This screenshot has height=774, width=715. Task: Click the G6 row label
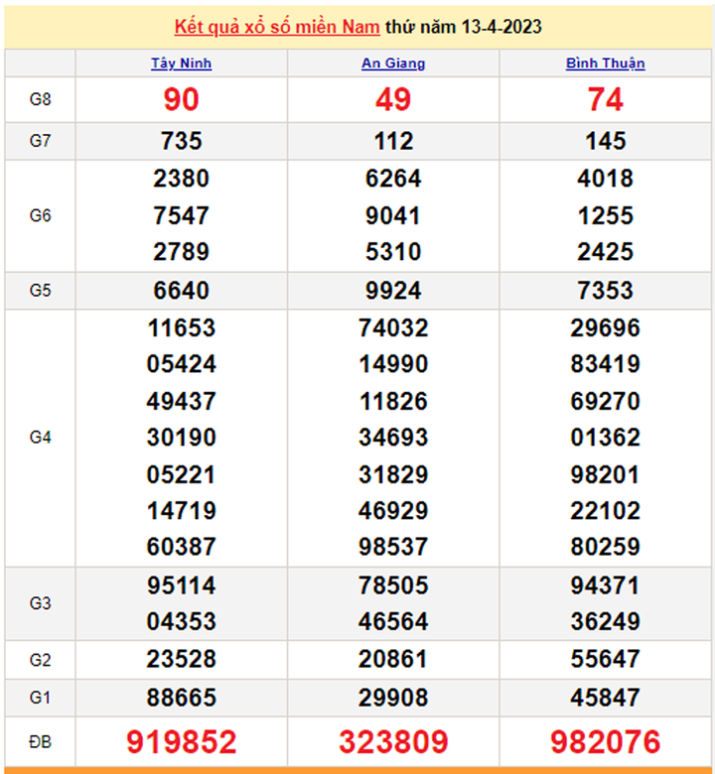point(40,215)
